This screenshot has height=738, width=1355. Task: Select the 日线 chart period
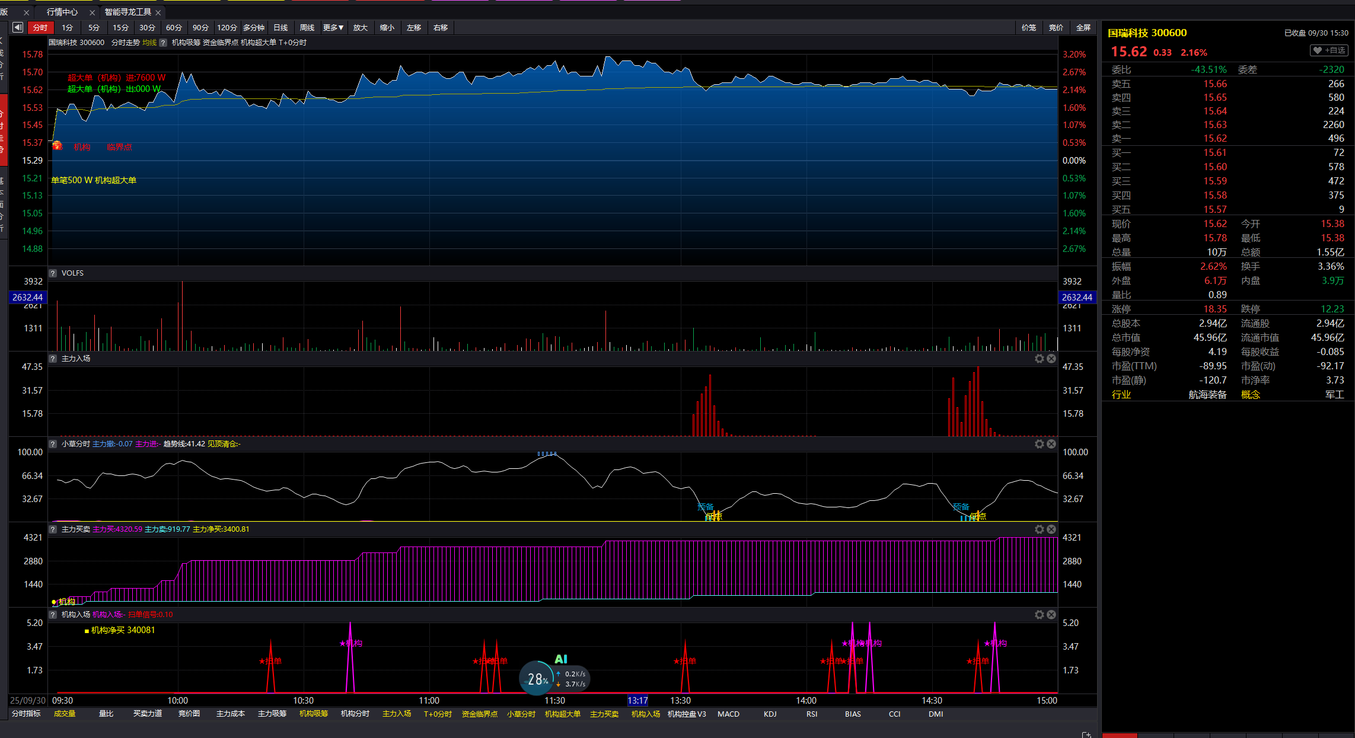280,28
